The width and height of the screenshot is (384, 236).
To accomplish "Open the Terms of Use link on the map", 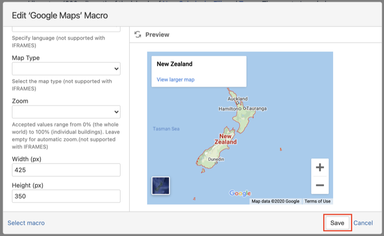I will (x=317, y=201).
